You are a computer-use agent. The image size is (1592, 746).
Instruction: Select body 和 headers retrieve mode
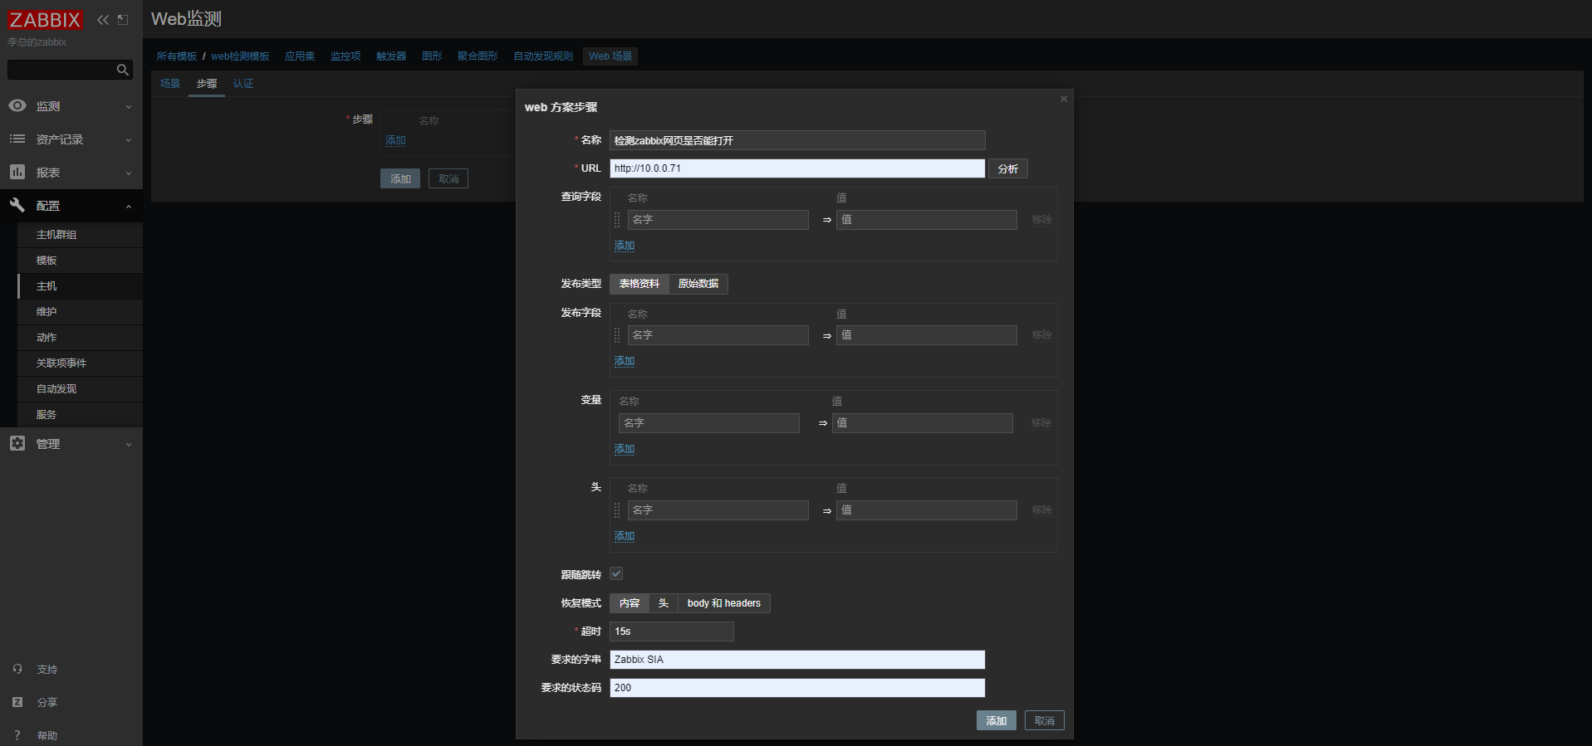pyautogui.click(x=724, y=603)
